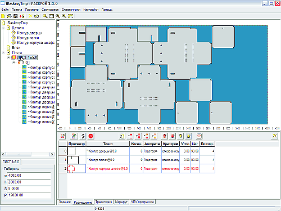Collapse the Детали tree node
The height and width of the screenshot is (211, 281).
click(3, 28)
